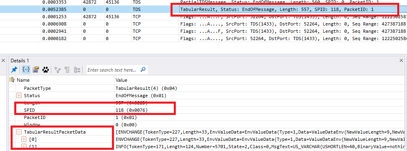Image resolution: width=407 pixels, height=151 pixels.
Task: Click the paw print icon in Details toolbar
Action: 46,70
